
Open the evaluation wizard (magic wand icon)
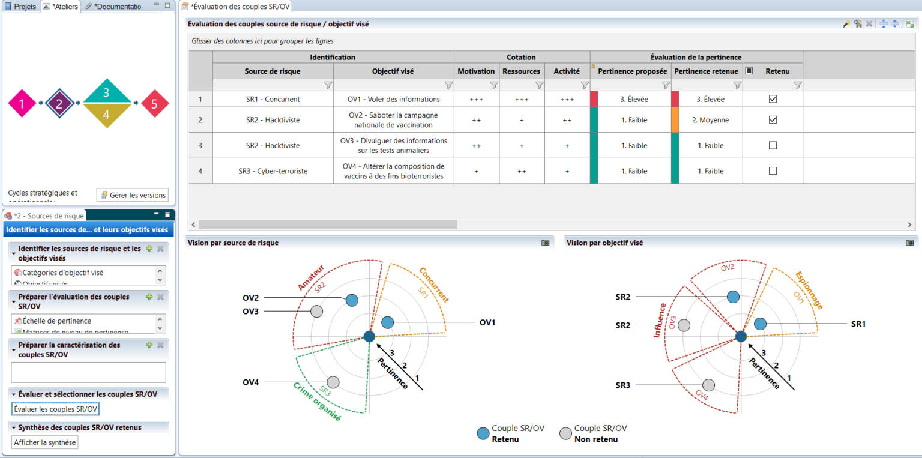pos(846,23)
